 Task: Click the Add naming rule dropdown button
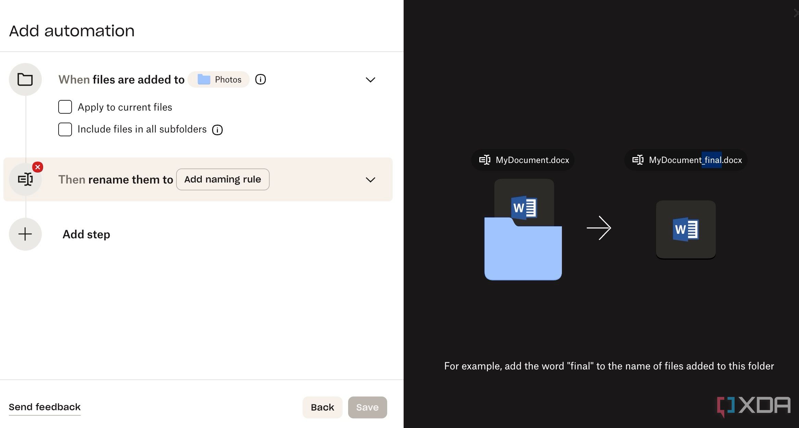[x=222, y=179]
